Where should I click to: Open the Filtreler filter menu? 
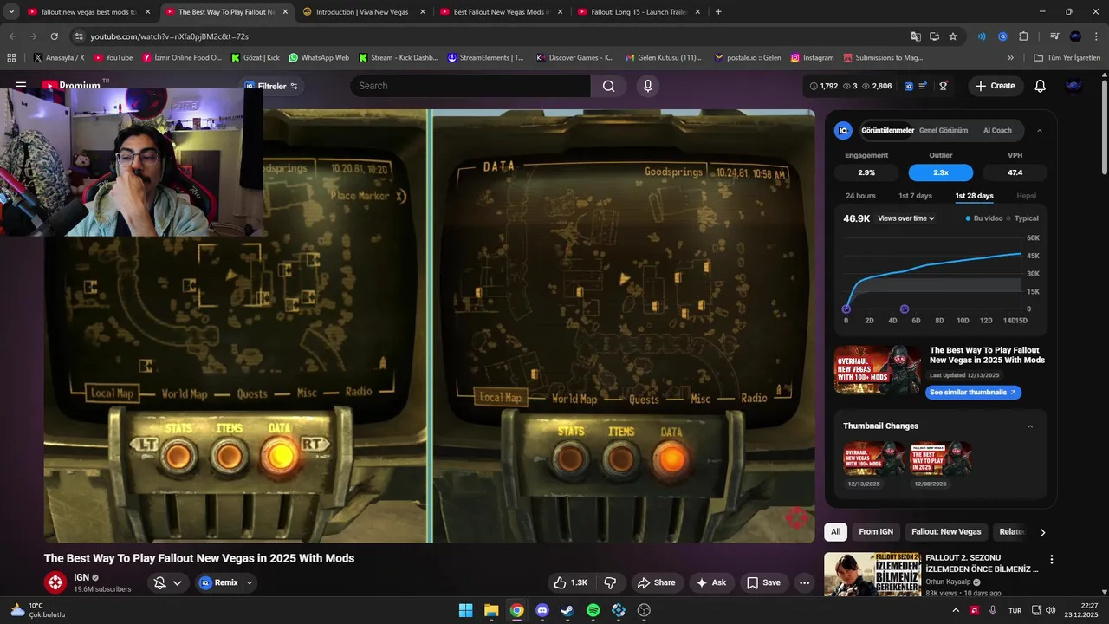coord(271,86)
